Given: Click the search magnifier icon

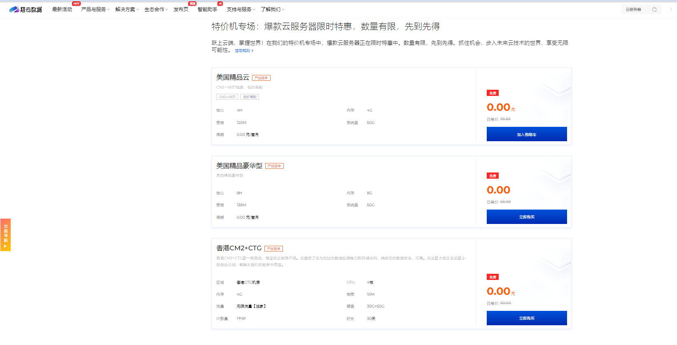Looking at the screenshot, I should pyautogui.click(x=654, y=9).
